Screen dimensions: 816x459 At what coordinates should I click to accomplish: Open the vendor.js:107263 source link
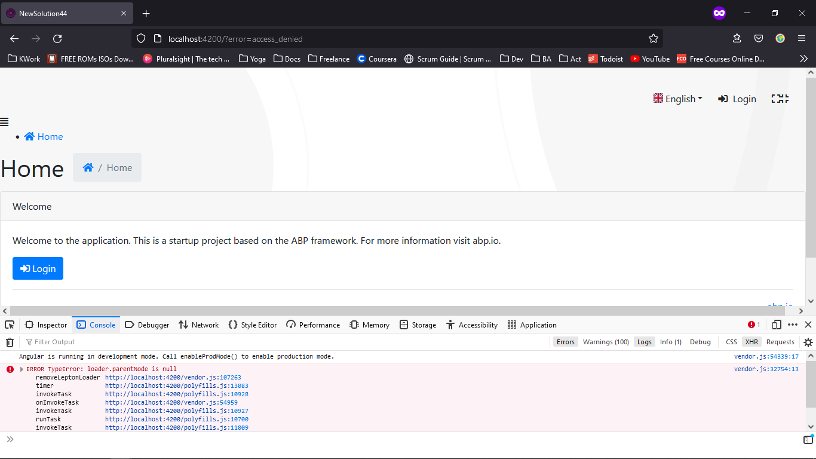[x=173, y=378]
